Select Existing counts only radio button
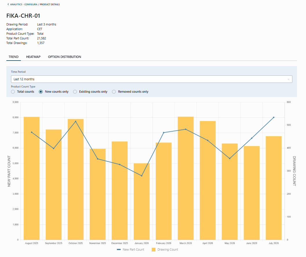This screenshot has width=306, height=257. (75, 92)
